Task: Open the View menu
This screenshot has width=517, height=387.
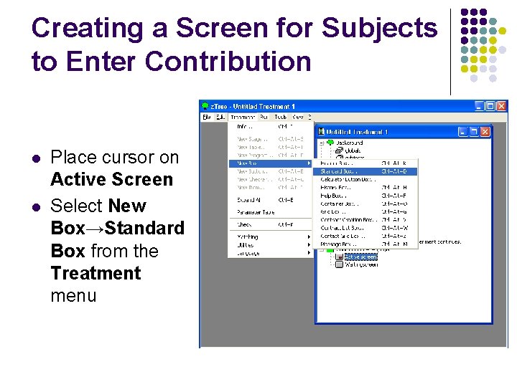Action: coord(297,117)
